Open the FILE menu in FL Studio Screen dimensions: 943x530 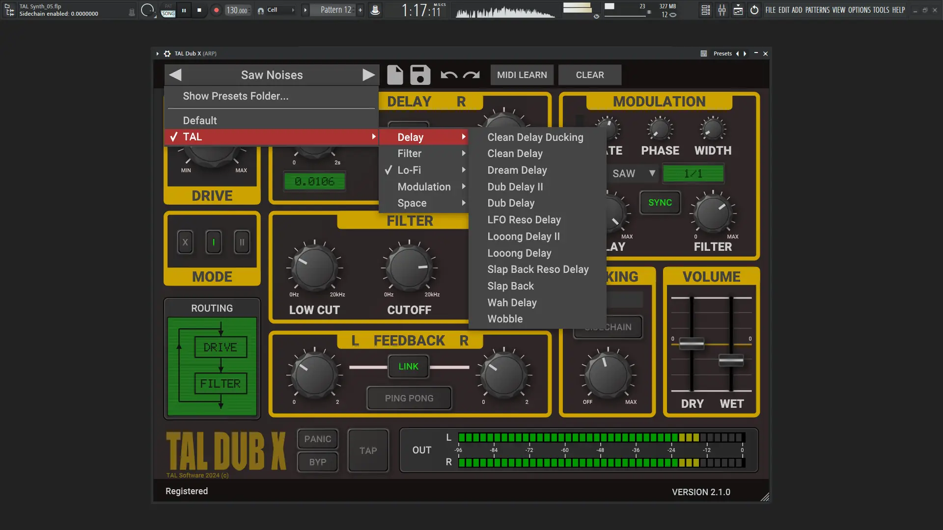pos(771,10)
